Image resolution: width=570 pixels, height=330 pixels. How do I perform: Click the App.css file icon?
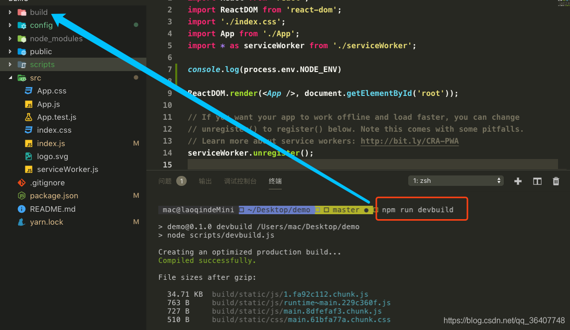tap(28, 91)
